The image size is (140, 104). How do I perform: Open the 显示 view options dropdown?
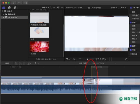coord(123,8)
